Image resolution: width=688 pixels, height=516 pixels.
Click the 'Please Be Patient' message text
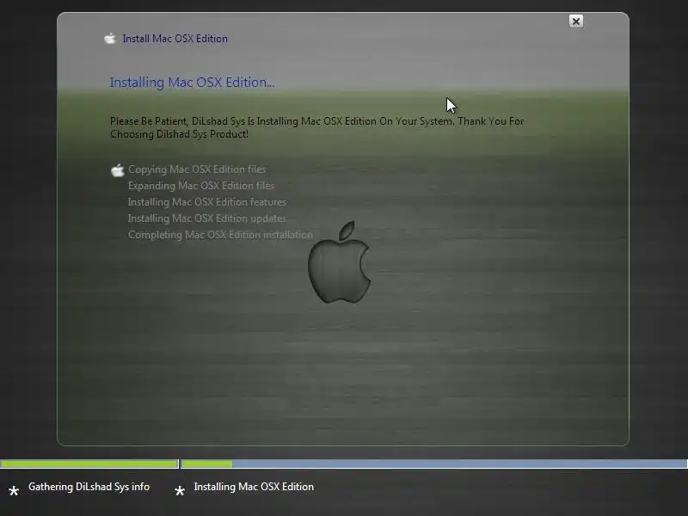[x=316, y=127]
